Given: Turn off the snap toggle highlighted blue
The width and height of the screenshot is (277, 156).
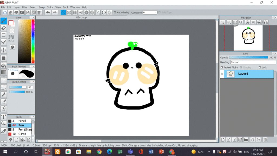Looking at the screenshot, I should click(x=63, y=12).
